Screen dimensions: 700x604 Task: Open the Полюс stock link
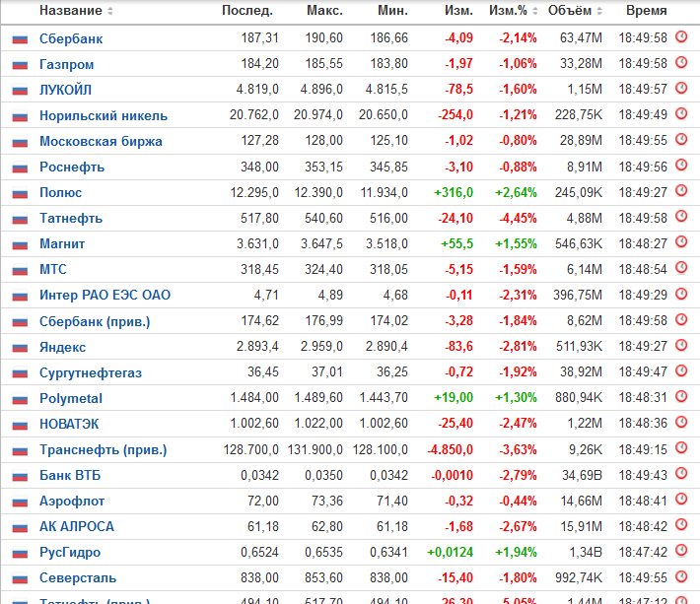[x=61, y=193]
